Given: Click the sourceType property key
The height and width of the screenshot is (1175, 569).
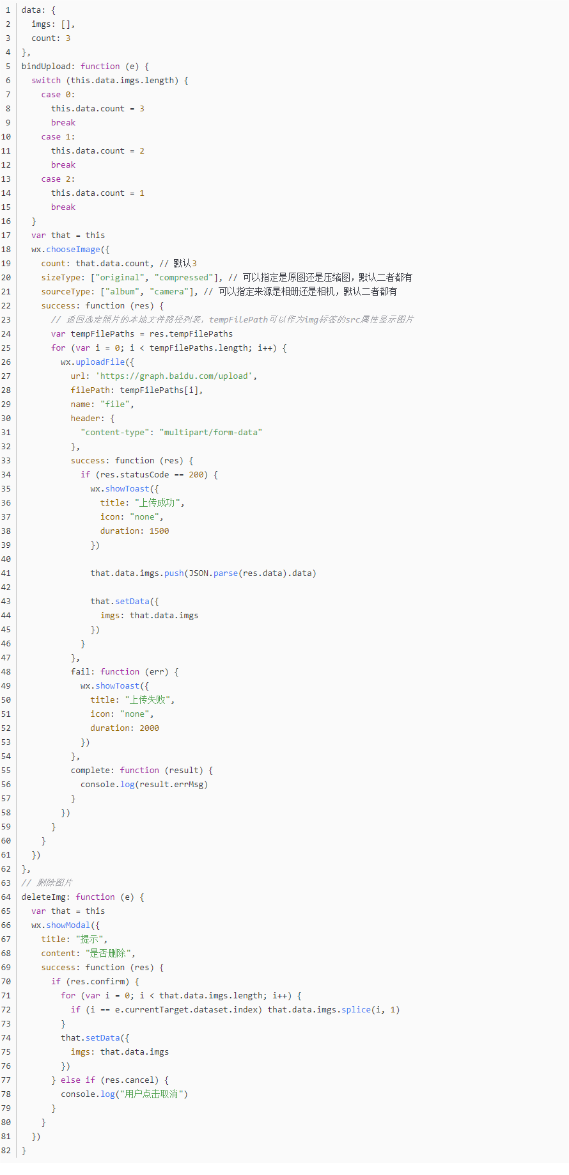Looking at the screenshot, I should (x=66, y=292).
